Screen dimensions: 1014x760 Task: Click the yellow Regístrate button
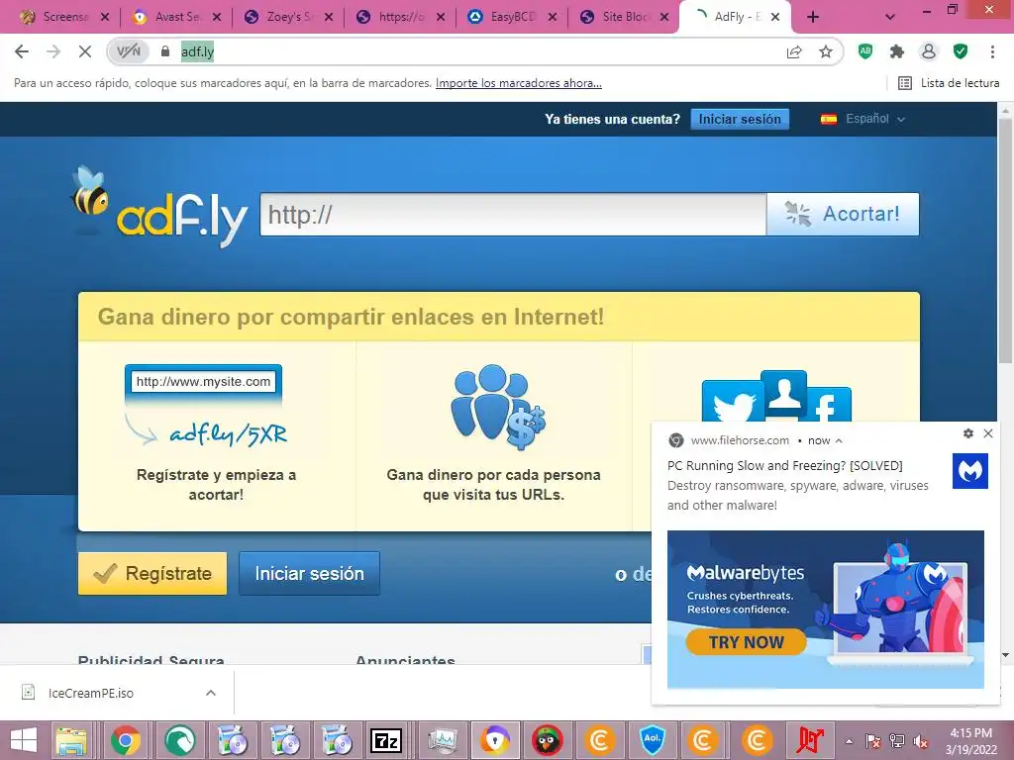point(152,573)
